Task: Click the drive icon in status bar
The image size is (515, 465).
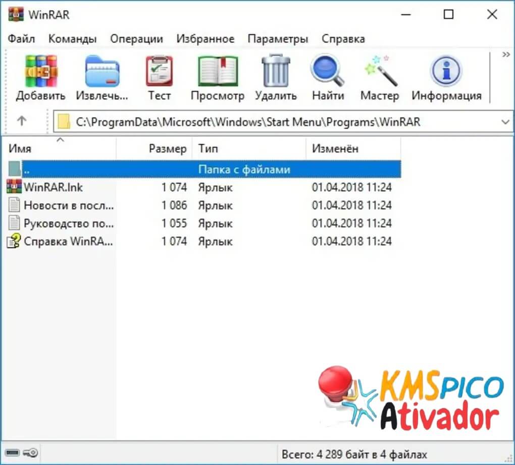Action: click(13, 453)
